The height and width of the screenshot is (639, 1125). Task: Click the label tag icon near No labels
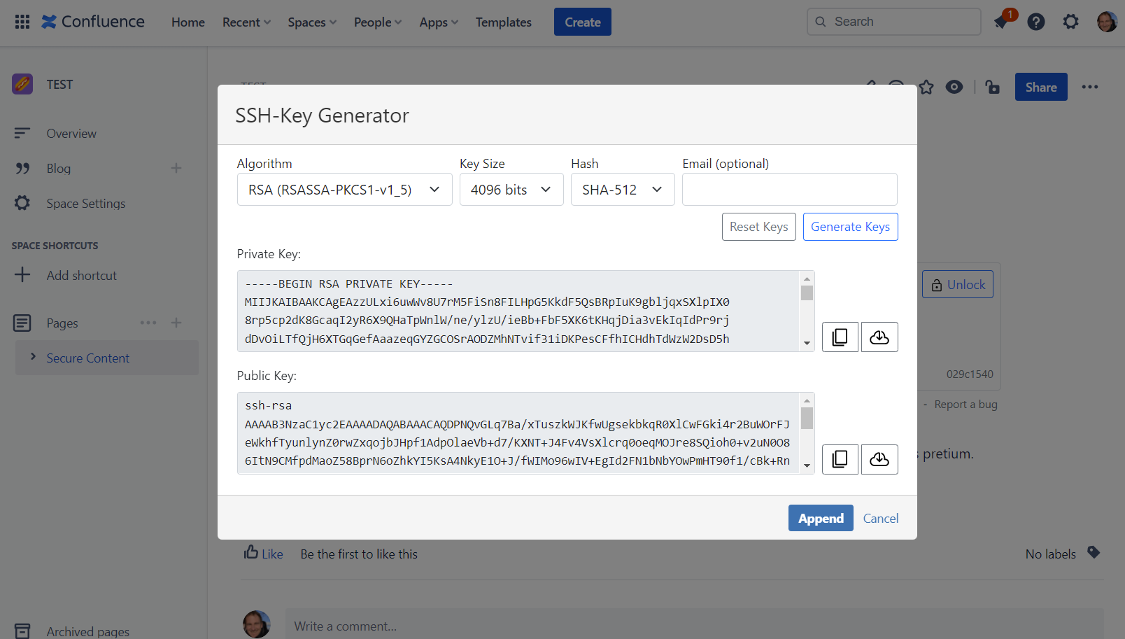[1095, 552]
